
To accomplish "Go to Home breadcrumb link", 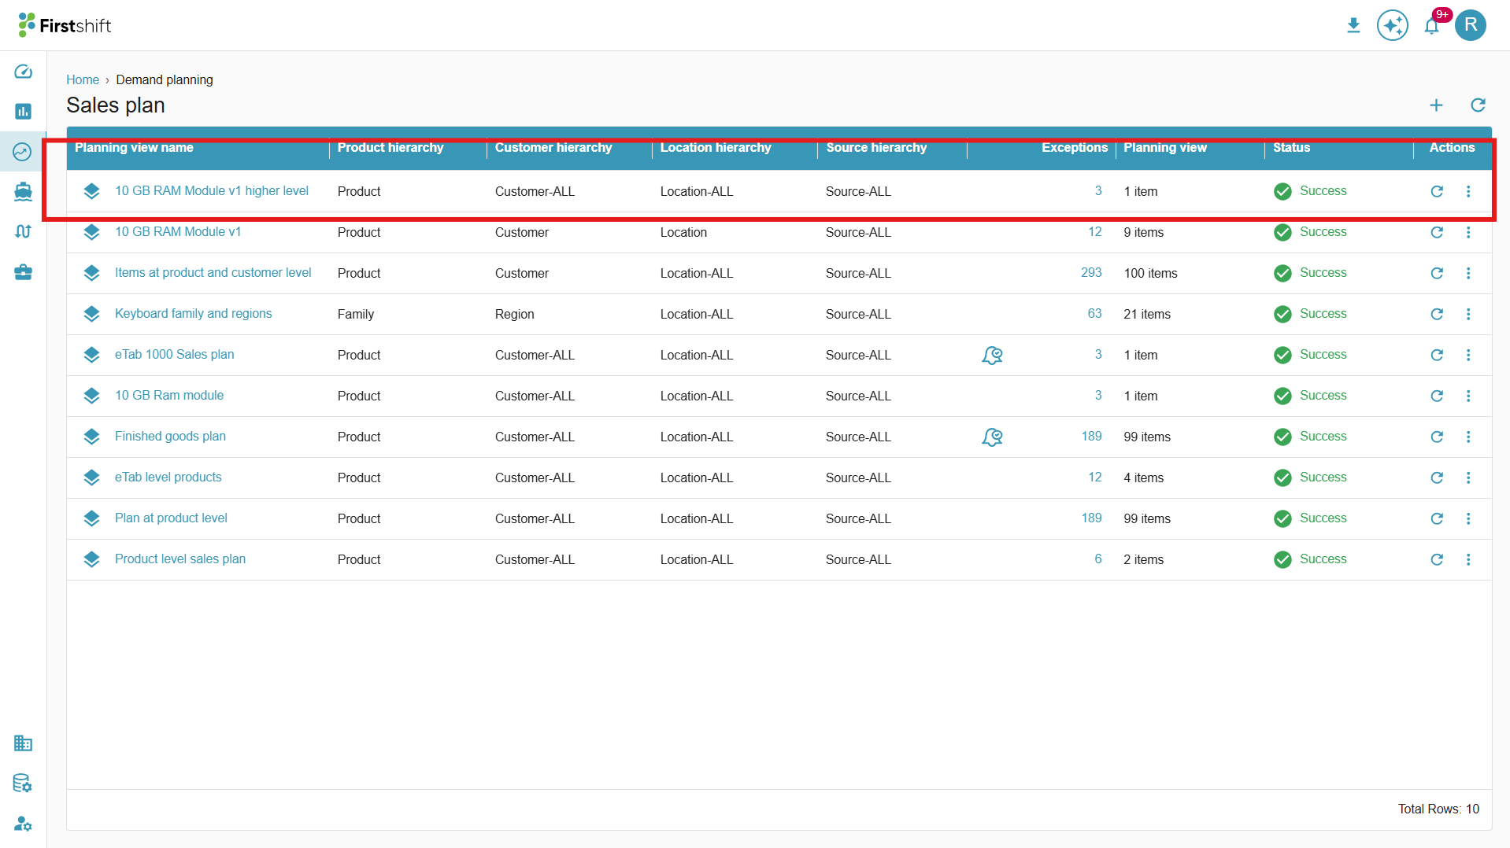I will coord(83,79).
